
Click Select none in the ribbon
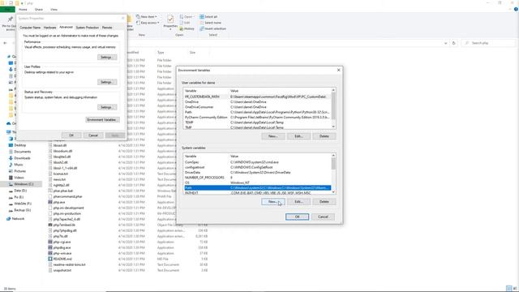point(211,23)
